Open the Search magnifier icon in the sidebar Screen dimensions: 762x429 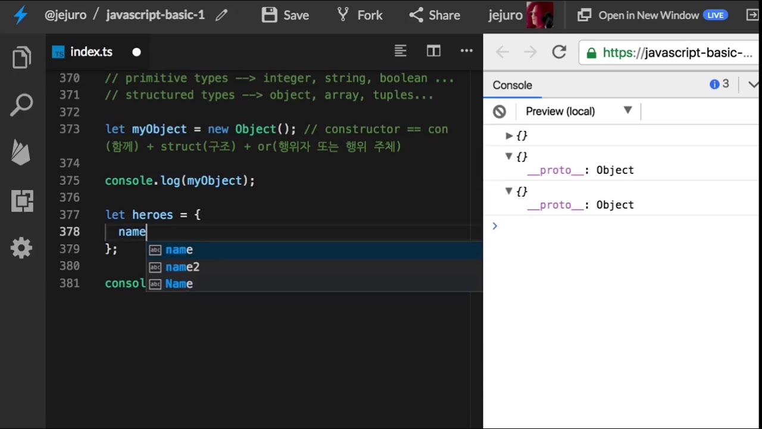click(22, 105)
